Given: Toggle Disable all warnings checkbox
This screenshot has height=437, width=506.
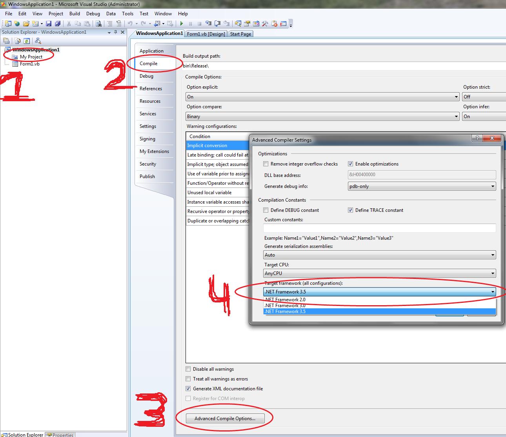Looking at the screenshot, I should click(x=188, y=369).
